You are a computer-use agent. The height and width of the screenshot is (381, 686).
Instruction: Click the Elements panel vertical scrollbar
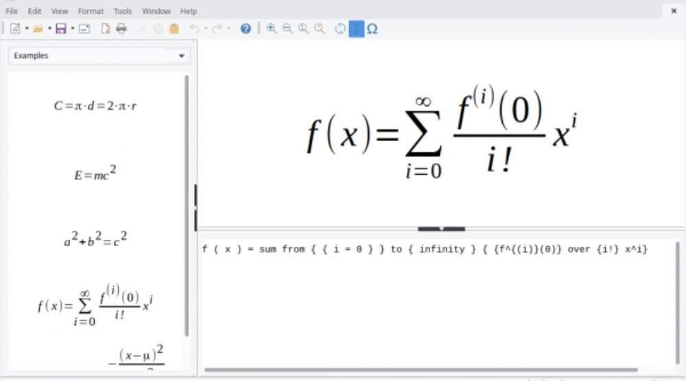click(187, 206)
